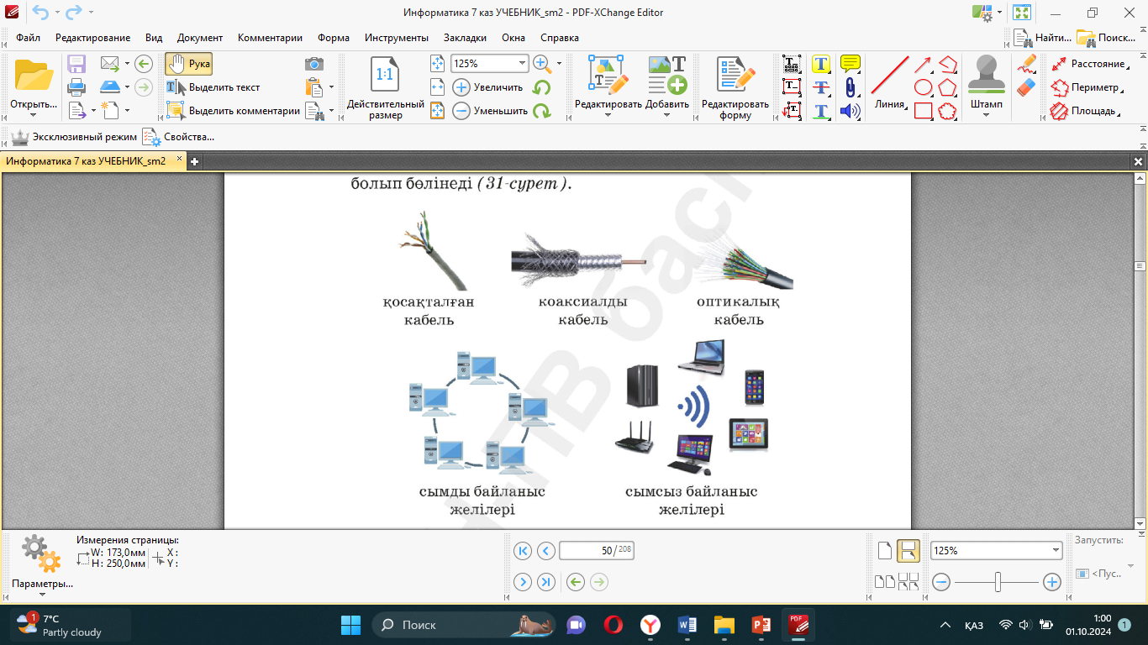Image resolution: width=1148 pixels, height=645 pixels.
Task: Toggle Exclusive mode
Action: (x=73, y=137)
